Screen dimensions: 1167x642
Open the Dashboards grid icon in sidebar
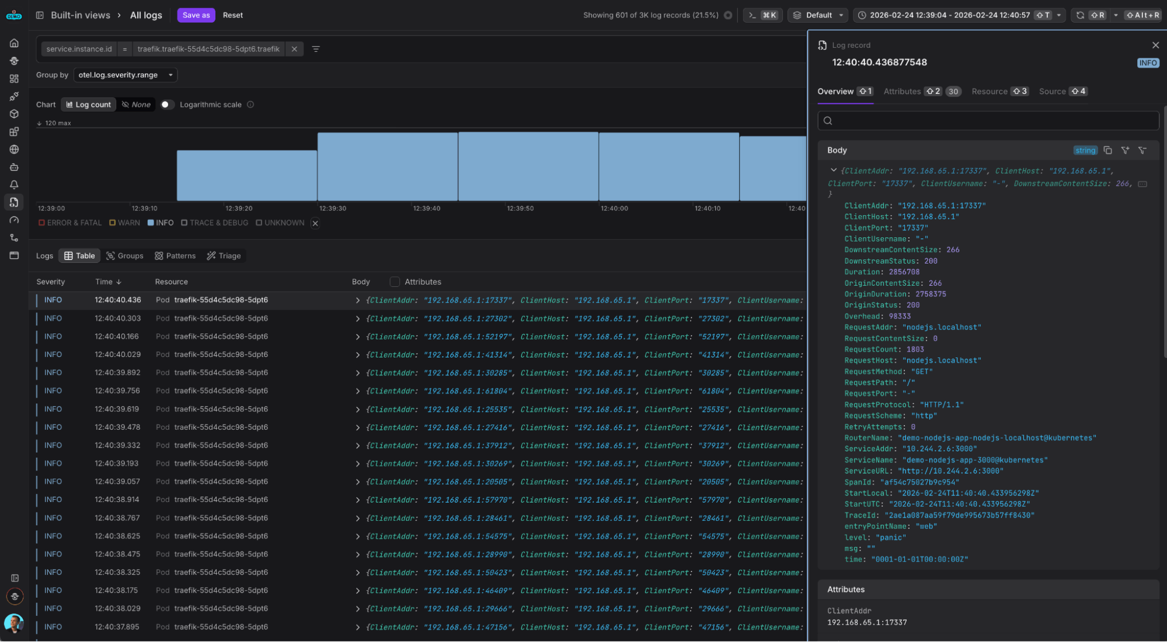tap(14, 79)
